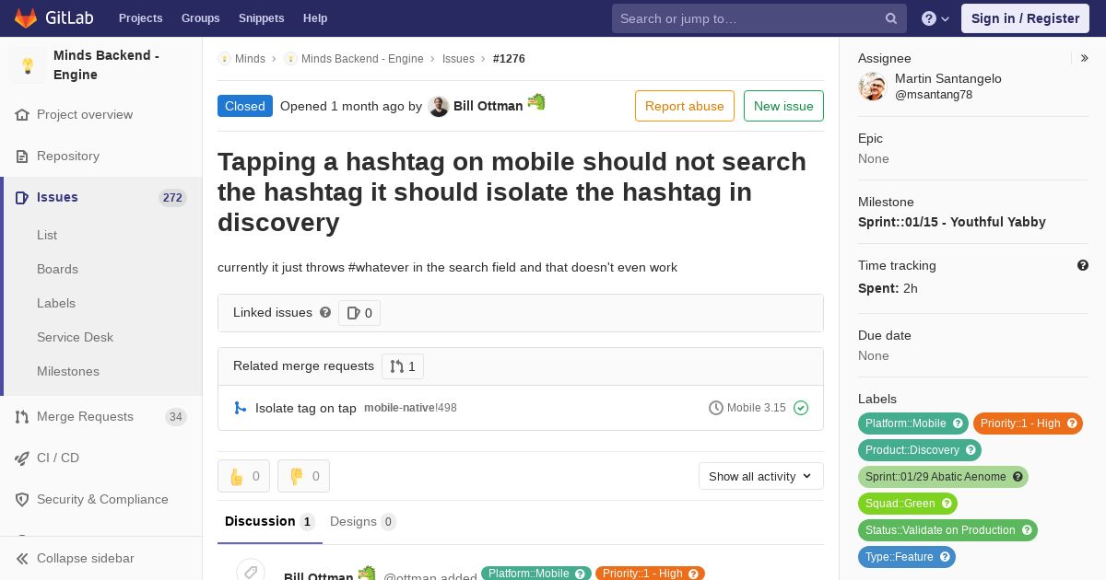Image resolution: width=1106 pixels, height=580 pixels.
Task: Open the Milestones sidebar item
Action: (x=68, y=372)
